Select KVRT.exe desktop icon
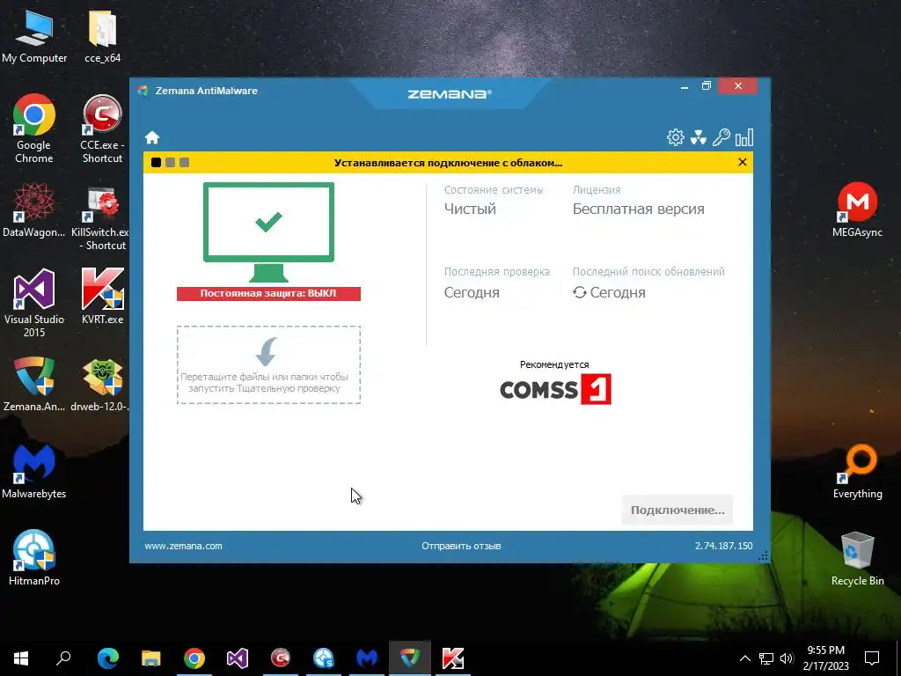The height and width of the screenshot is (676, 901). point(102,296)
